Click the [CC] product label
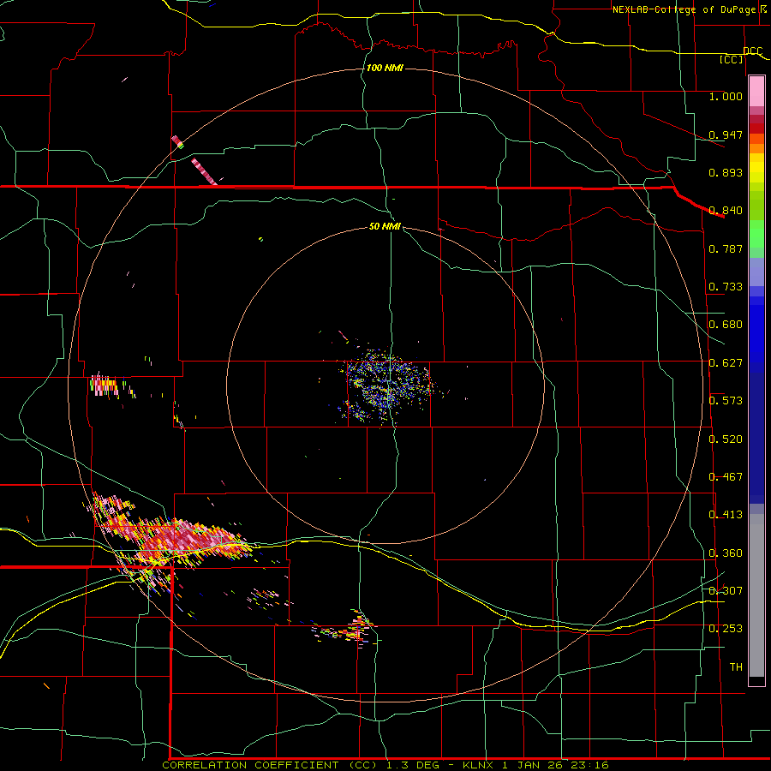 point(731,59)
